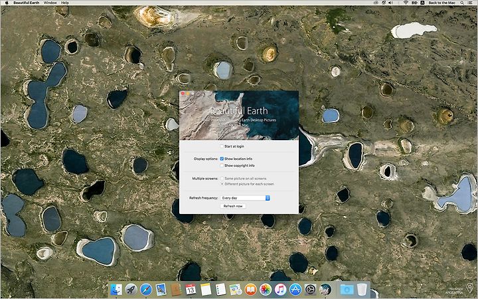Click Beautiful Earth app icon in Dock
The height and width of the screenshot is (299, 478).
[x=325, y=289]
